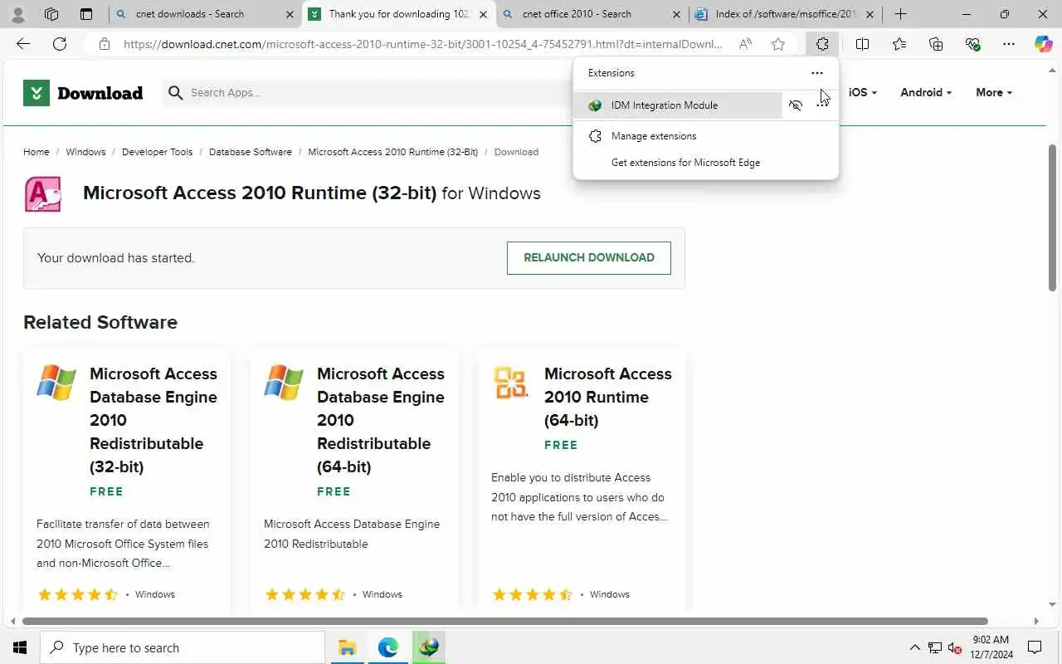Open the browser profile icon
The width and height of the screenshot is (1062, 664).
[17, 14]
